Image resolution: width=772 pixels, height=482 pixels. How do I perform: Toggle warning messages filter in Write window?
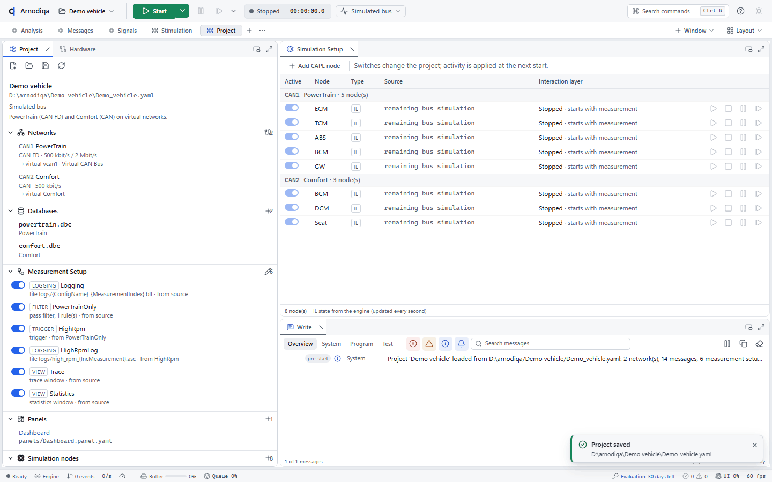(429, 344)
